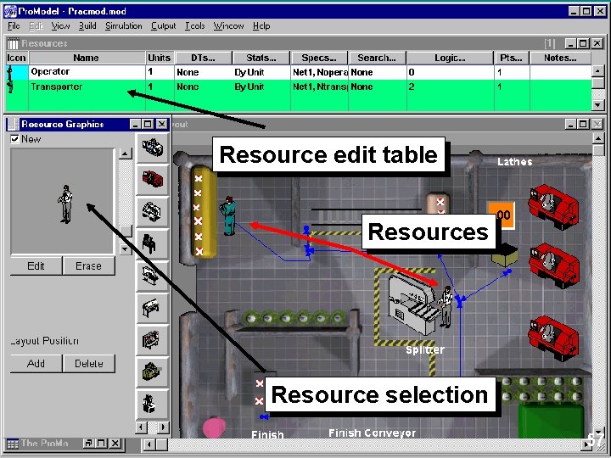The image size is (611, 458).
Task: Click the Splitter machine on layout
Action: pos(413,305)
